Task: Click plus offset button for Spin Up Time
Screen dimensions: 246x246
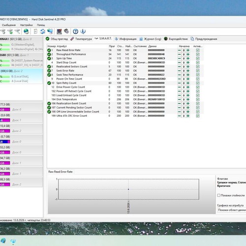Action: (188, 59)
